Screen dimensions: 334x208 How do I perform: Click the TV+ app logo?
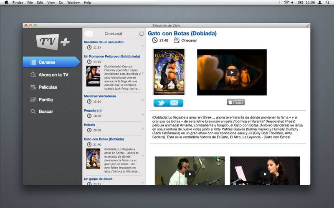click(x=53, y=42)
